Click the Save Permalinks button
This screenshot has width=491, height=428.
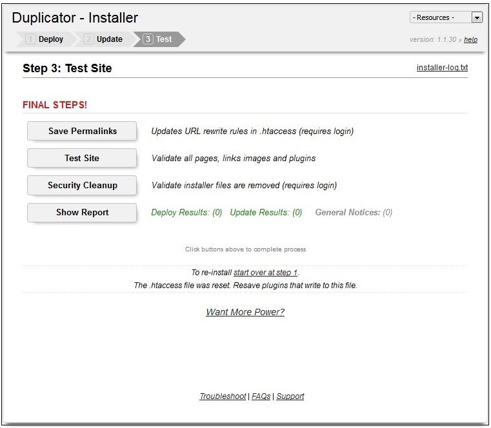[82, 131]
